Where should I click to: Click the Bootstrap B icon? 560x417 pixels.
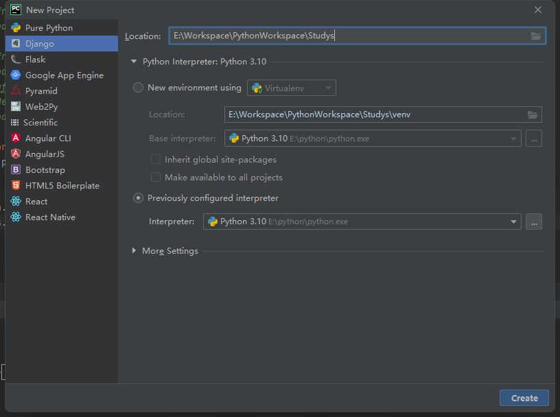16,169
